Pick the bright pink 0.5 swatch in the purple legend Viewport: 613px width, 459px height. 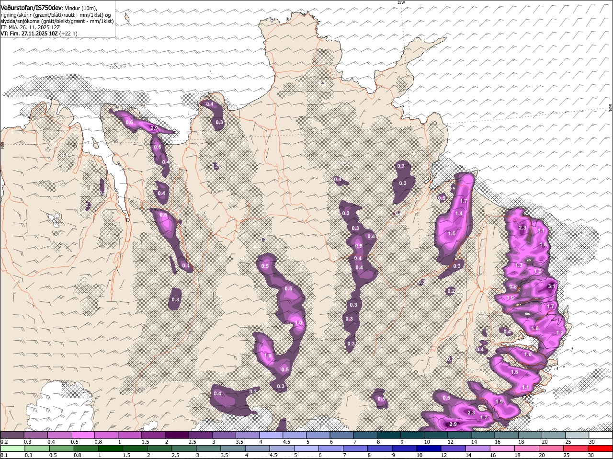pyautogui.click(x=82, y=435)
